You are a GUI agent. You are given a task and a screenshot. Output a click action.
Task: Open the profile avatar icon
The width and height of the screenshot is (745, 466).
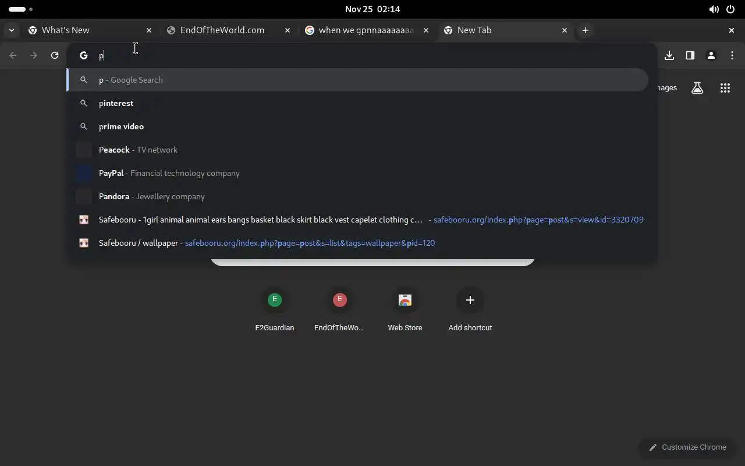point(711,55)
